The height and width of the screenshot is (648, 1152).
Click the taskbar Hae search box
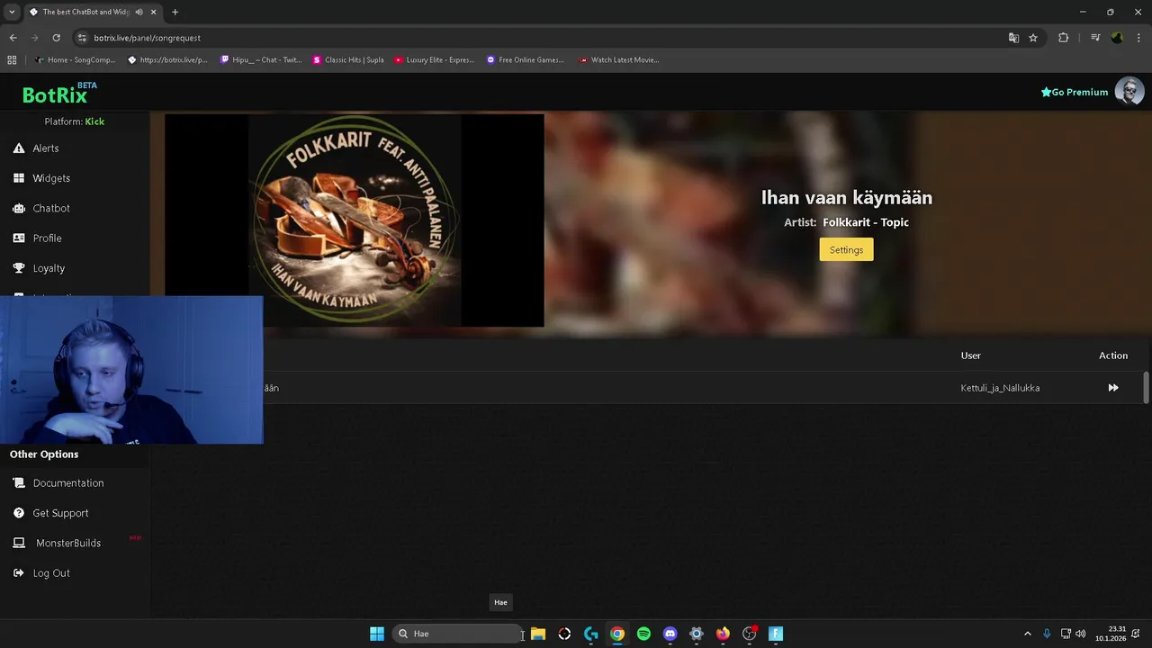456,634
